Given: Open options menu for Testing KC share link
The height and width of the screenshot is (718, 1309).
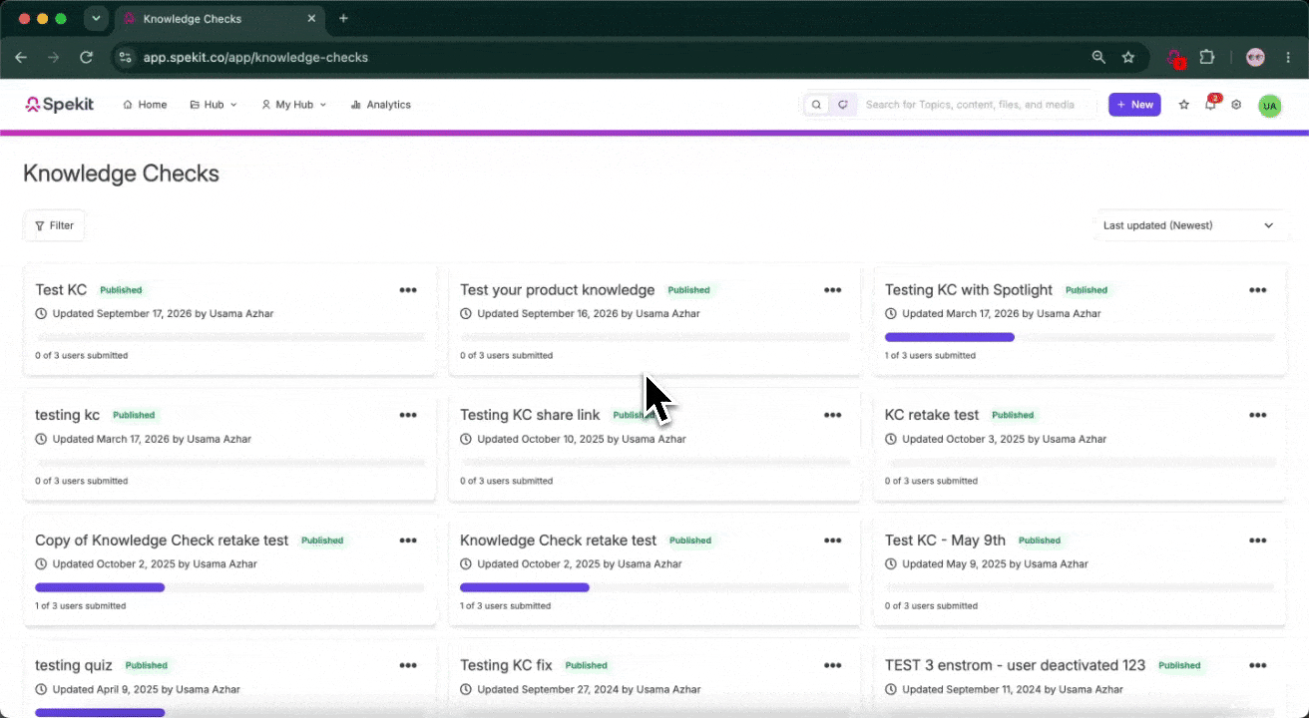Looking at the screenshot, I should 833,415.
